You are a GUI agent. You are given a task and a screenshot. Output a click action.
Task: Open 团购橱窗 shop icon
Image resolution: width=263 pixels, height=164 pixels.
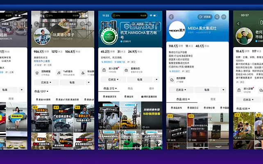tap(37, 73)
